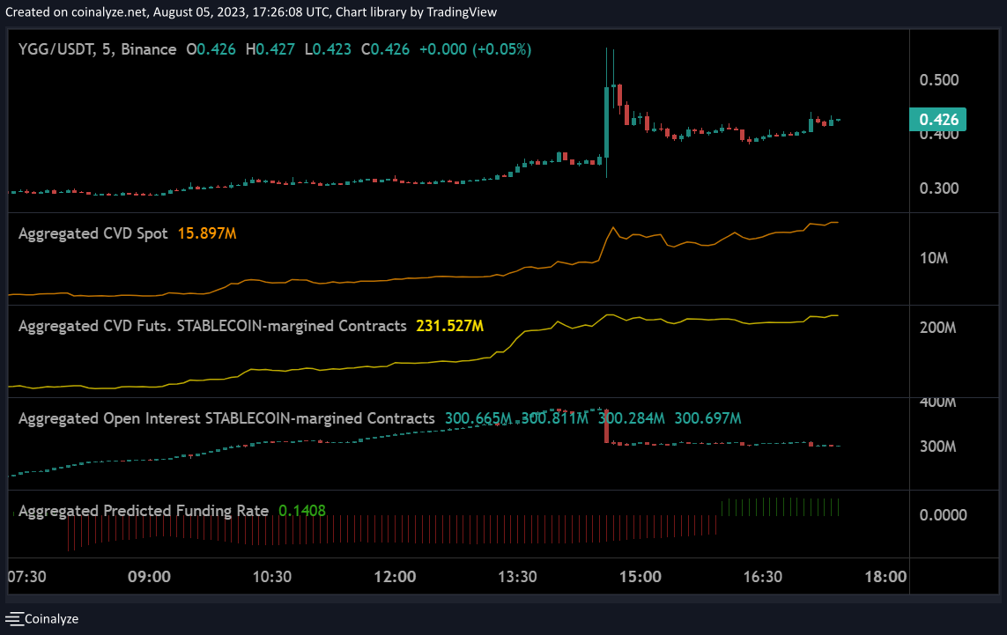Screen dimensions: 1007x635
Task: Expand the Aggregated Predicted Funding Rate legend
Action: 144,511
